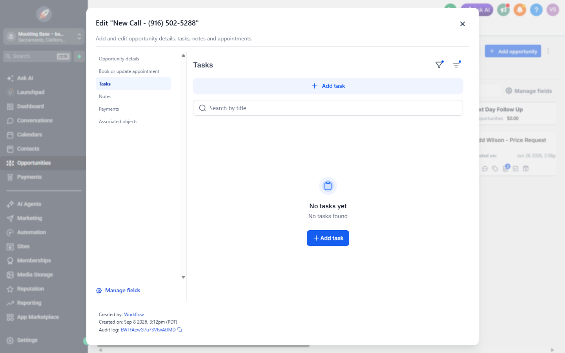Open the audit log ID link

coord(148,330)
